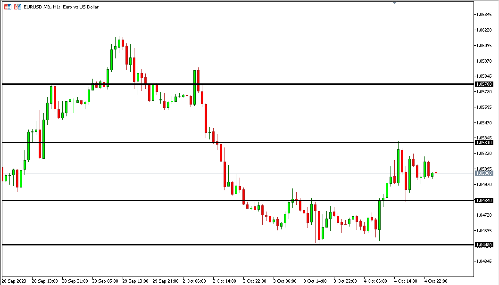The height and width of the screenshot is (285, 499).
Task: Click the 2 Oct 14:00 time label
Action: pos(225,281)
